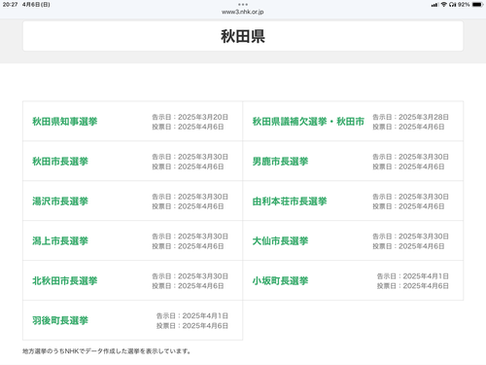Click 告示日：2025年3月30日 in 男鹿市長選挙 row

click(410, 157)
